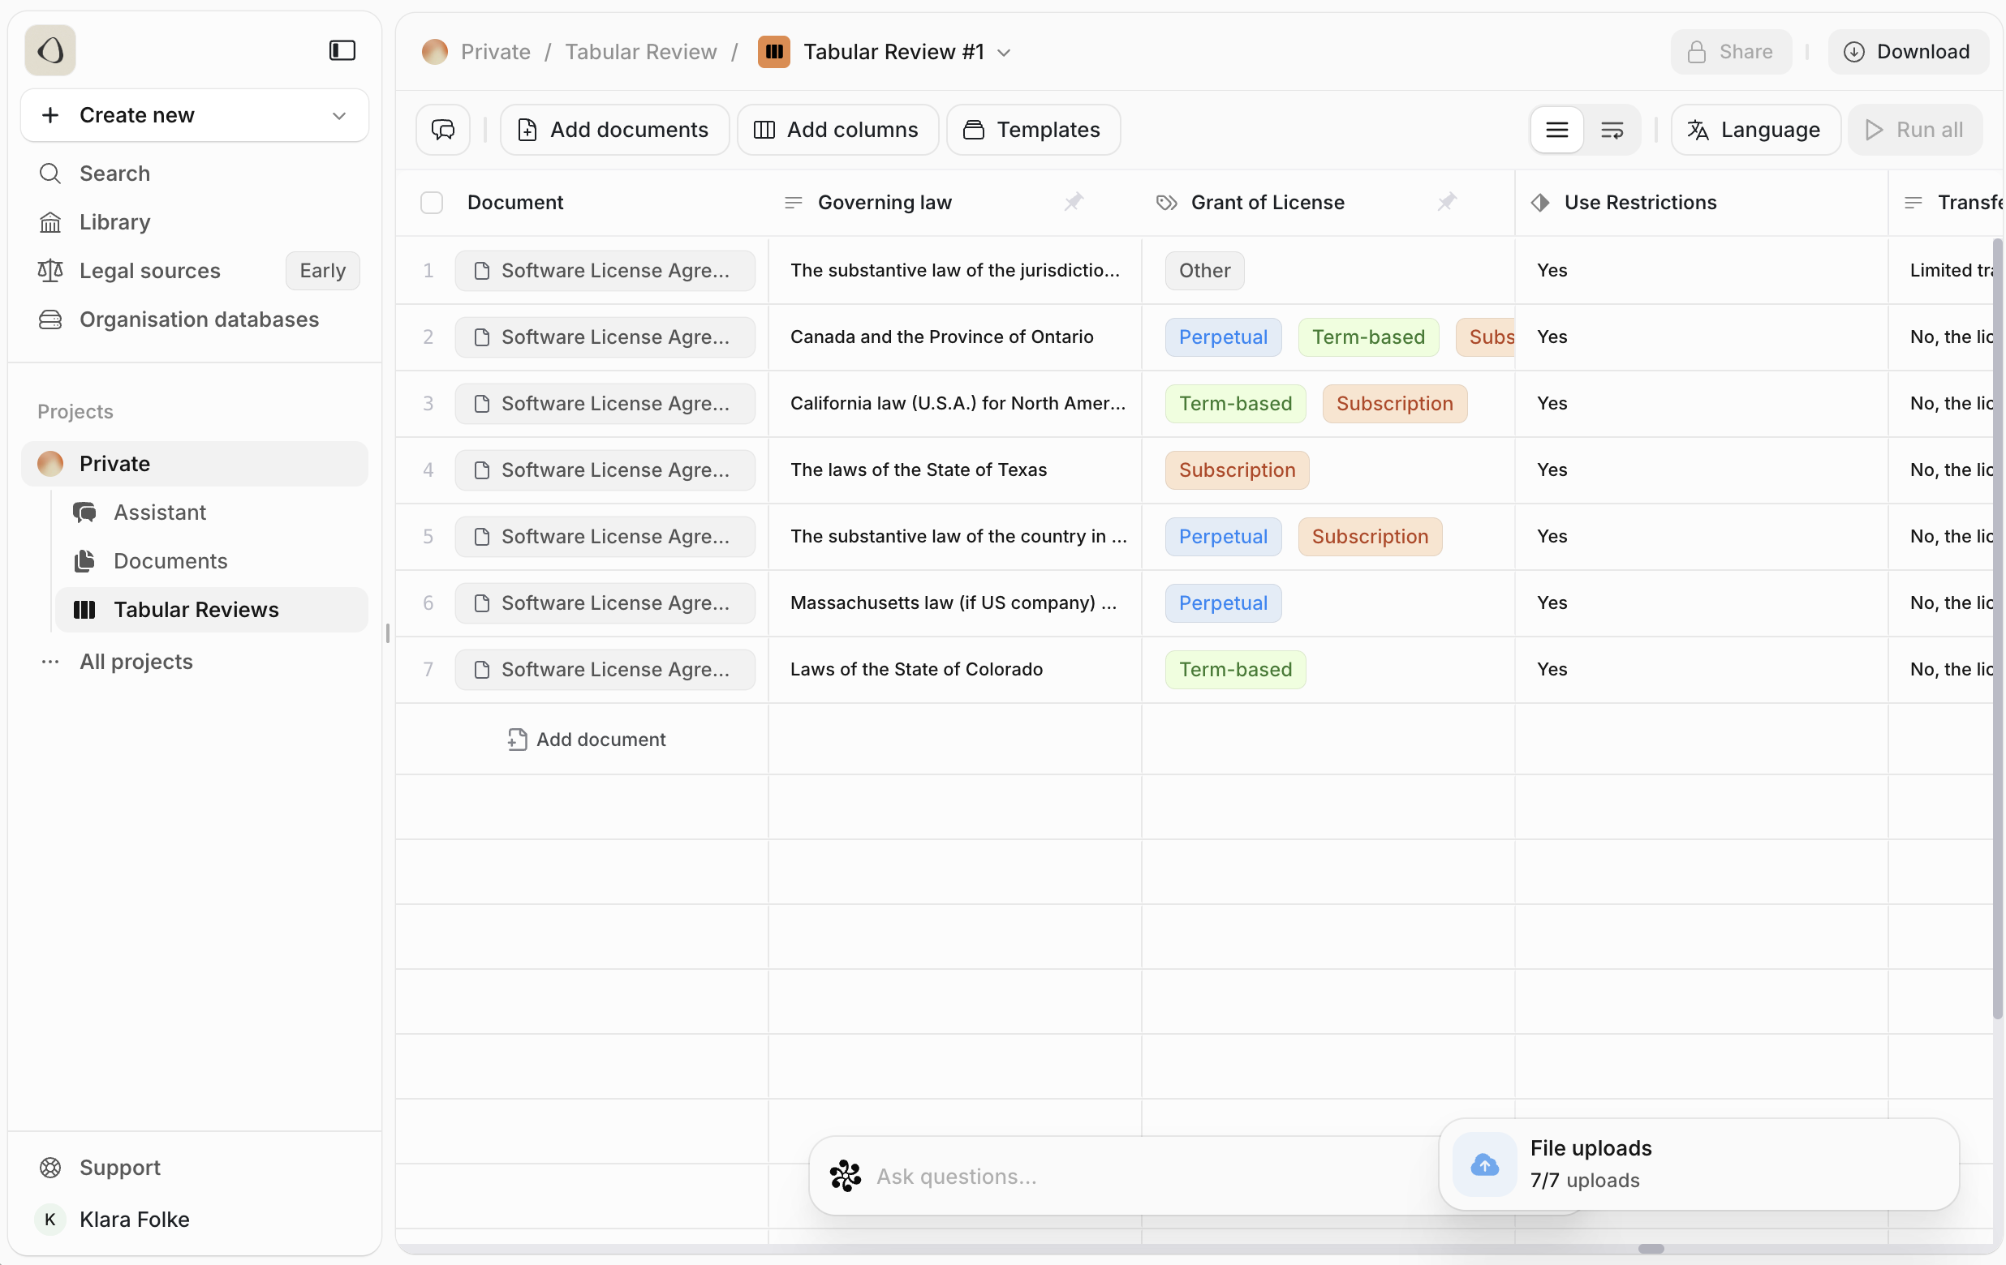Open the Tabular Review #1 title dropdown
2006x1265 pixels.
(x=1004, y=53)
